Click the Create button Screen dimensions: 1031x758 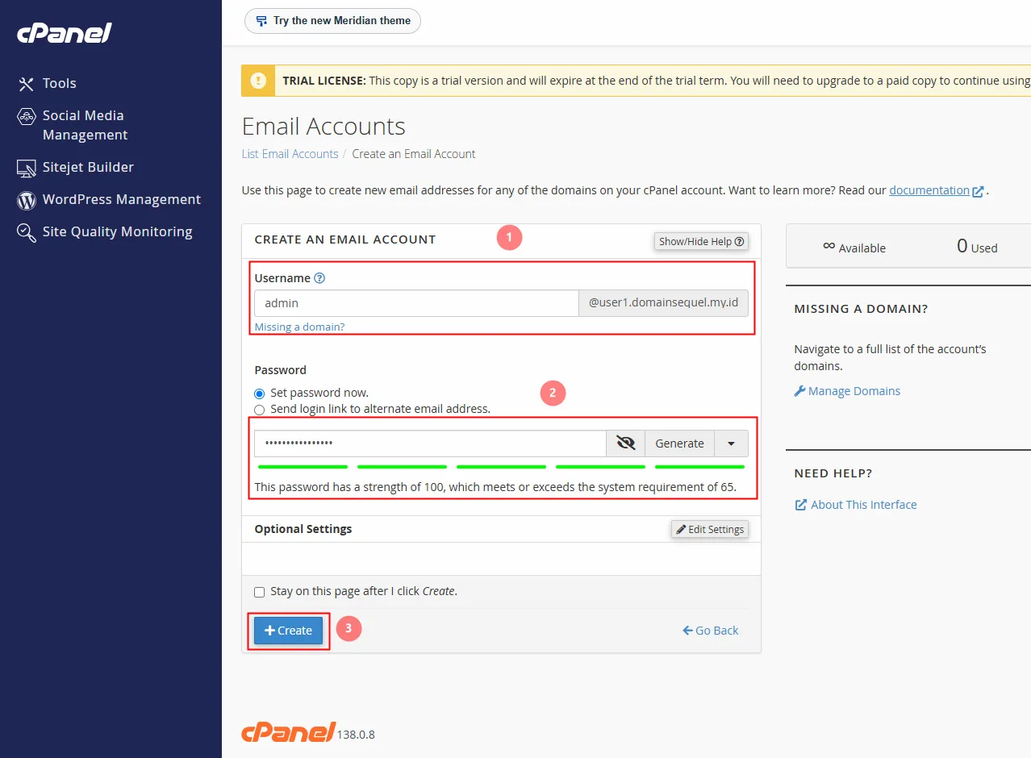click(288, 631)
